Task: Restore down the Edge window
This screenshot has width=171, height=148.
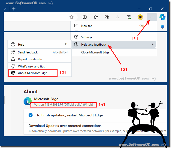Action: [x=151, y=9]
